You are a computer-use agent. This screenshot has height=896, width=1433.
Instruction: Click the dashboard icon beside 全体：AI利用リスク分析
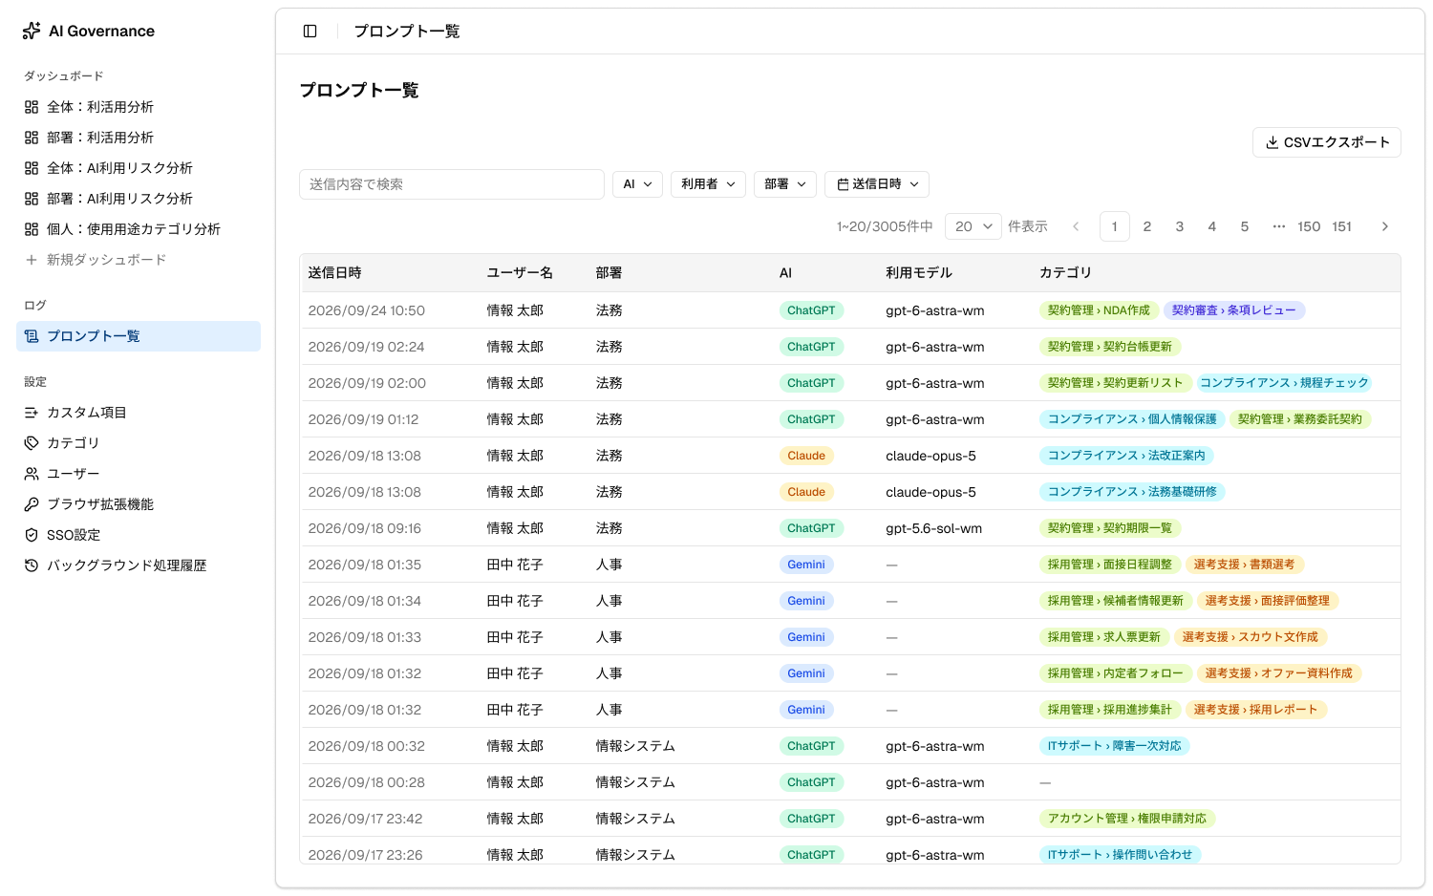(x=32, y=168)
